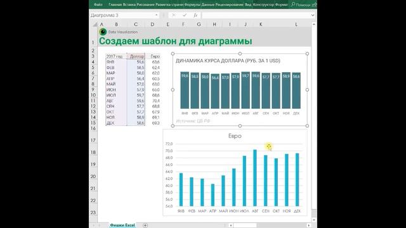Switch to the Вид ribbon tab

point(248,4)
